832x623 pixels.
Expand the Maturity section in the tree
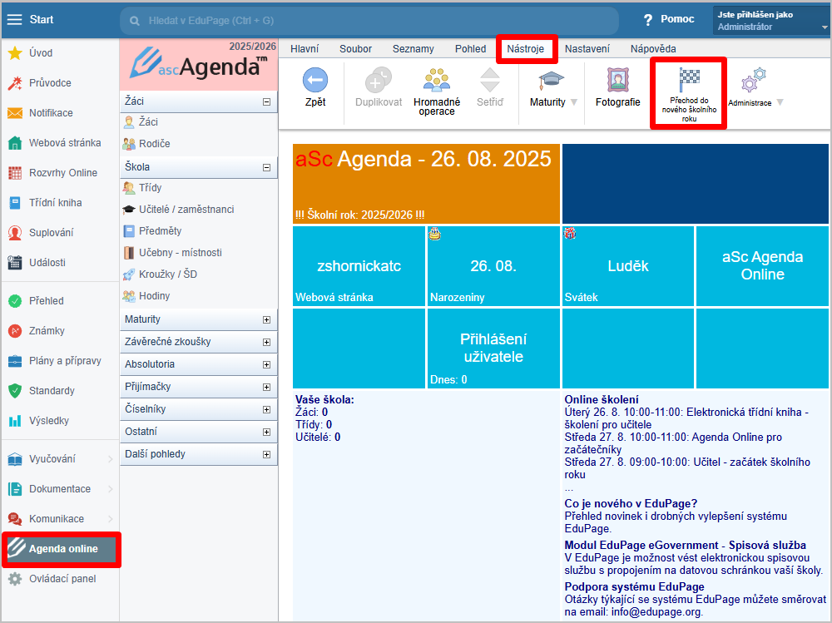coord(266,319)
